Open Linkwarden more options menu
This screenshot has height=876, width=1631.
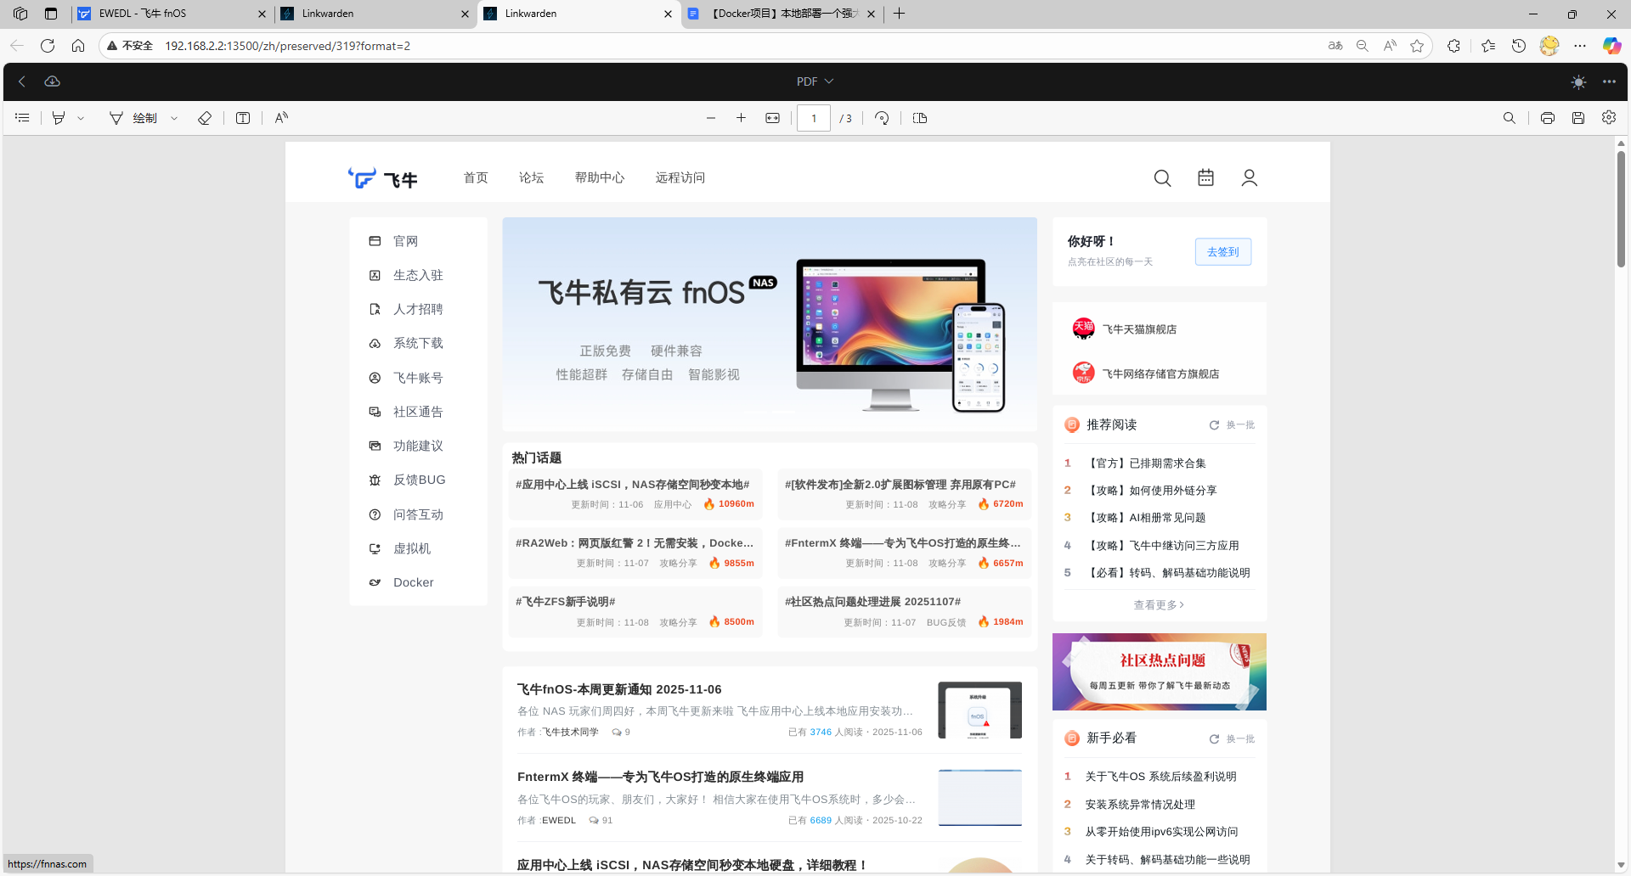coord(1609,81)
